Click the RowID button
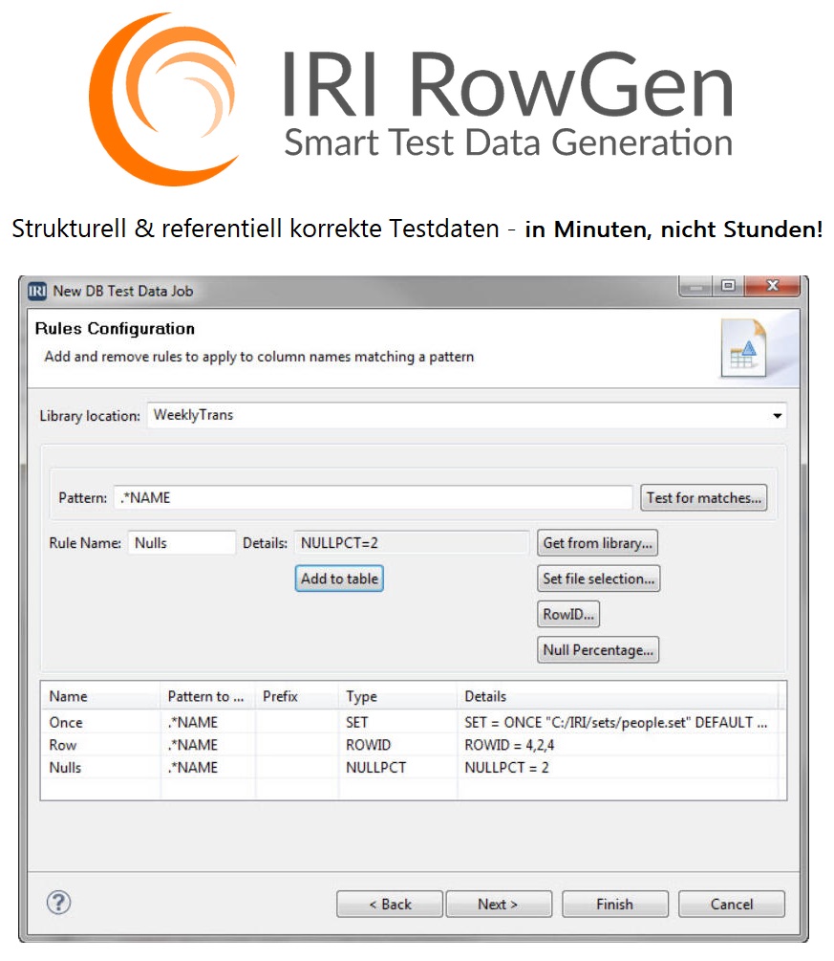The width and height of the screenshot is (834, 961). click(x=568, y=614)
